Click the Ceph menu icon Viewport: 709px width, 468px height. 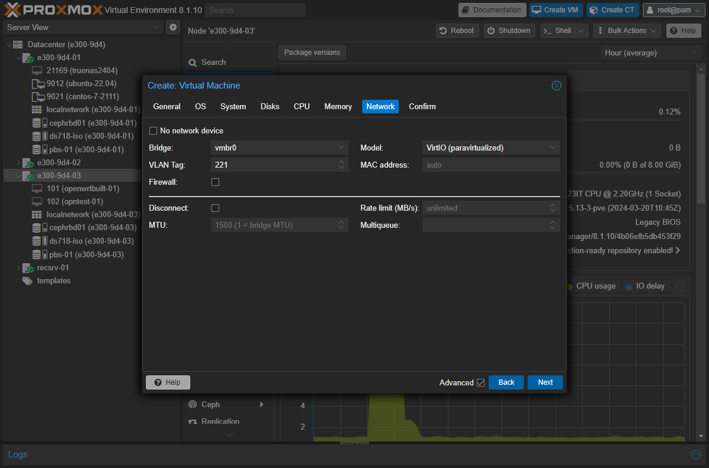(x=192, y=405)
